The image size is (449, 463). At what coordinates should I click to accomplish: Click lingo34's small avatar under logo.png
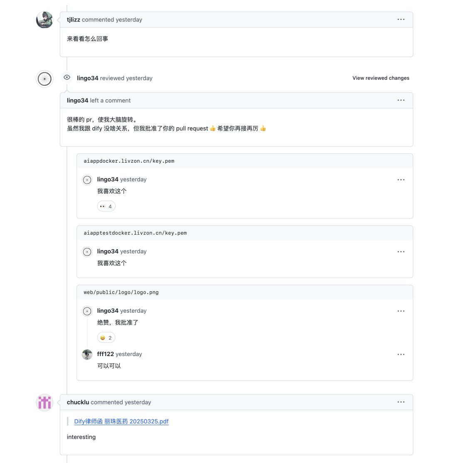[87, 311]
